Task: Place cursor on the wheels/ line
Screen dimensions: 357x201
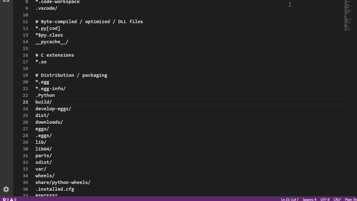Action: 45,176
